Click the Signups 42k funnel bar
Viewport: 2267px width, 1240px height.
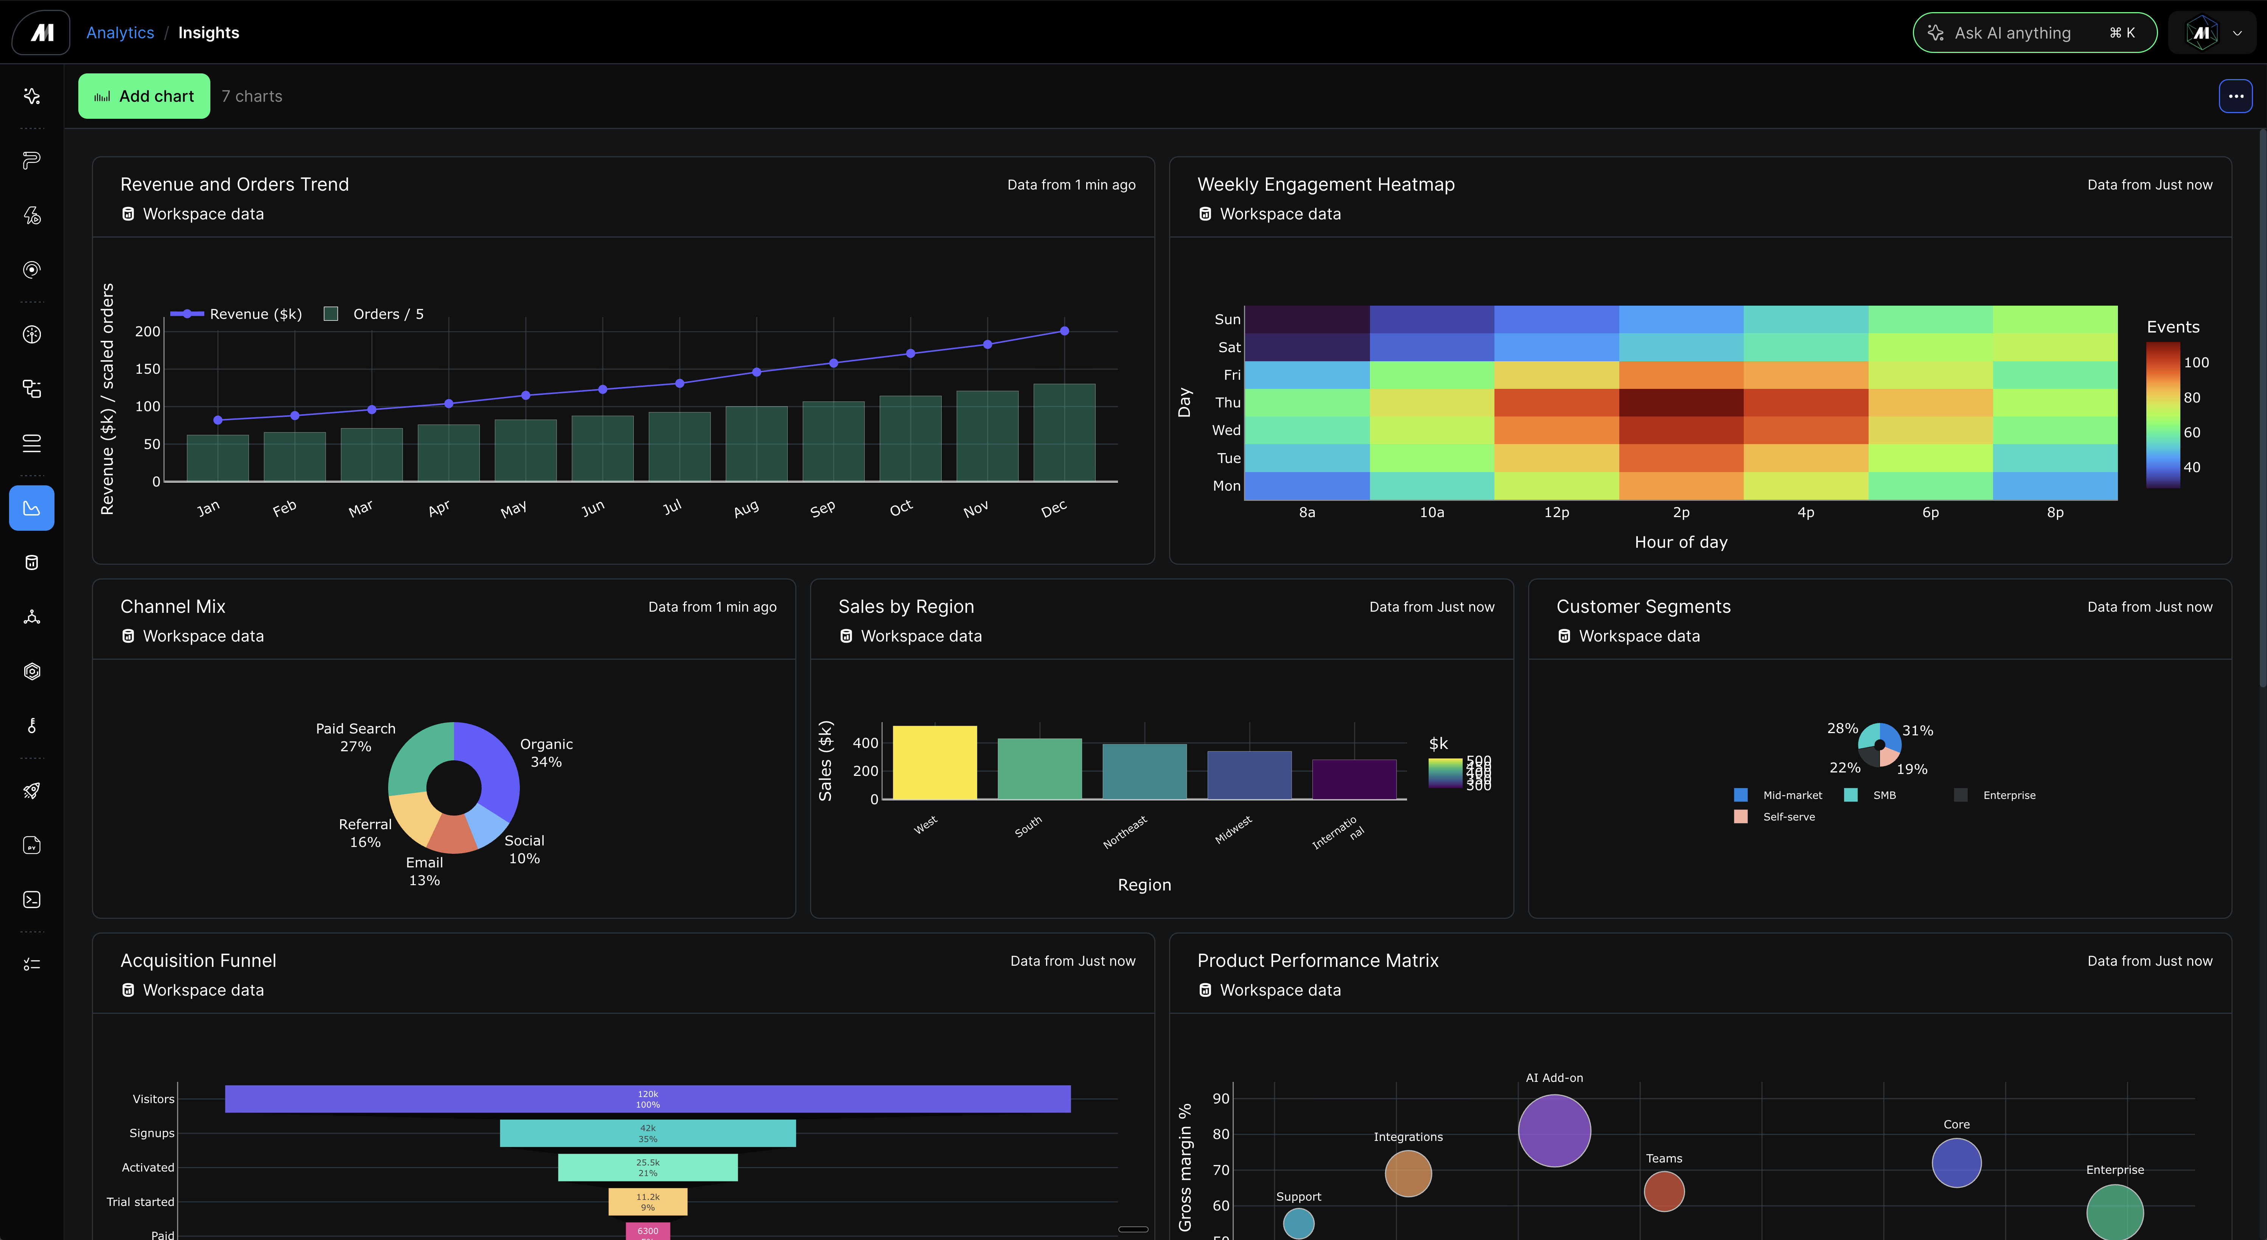648,1133
